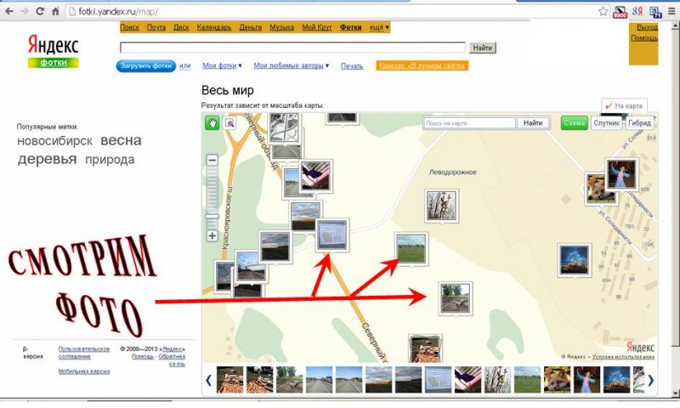Image resolution: width=680 pixels, height=408 pixels.
Task: Open Диск in Yandex top menu
Action: point(181,27)
